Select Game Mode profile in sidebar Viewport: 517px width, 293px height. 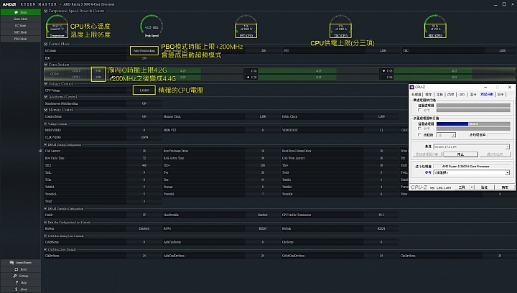[20, 19]
